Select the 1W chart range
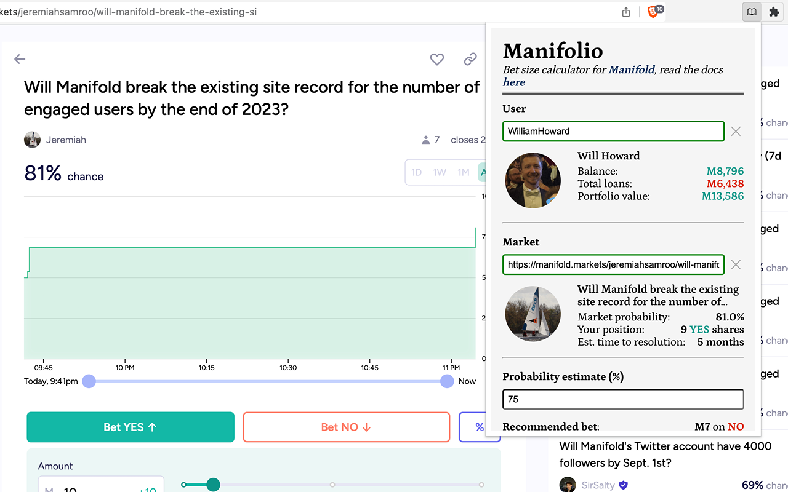The image size is (788, 492). coord(440,172)
